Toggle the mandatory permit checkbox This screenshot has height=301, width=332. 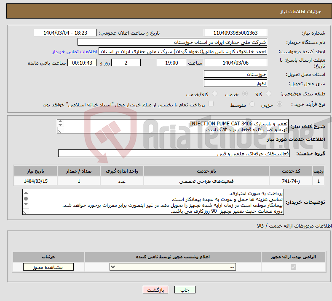[294, 267]
